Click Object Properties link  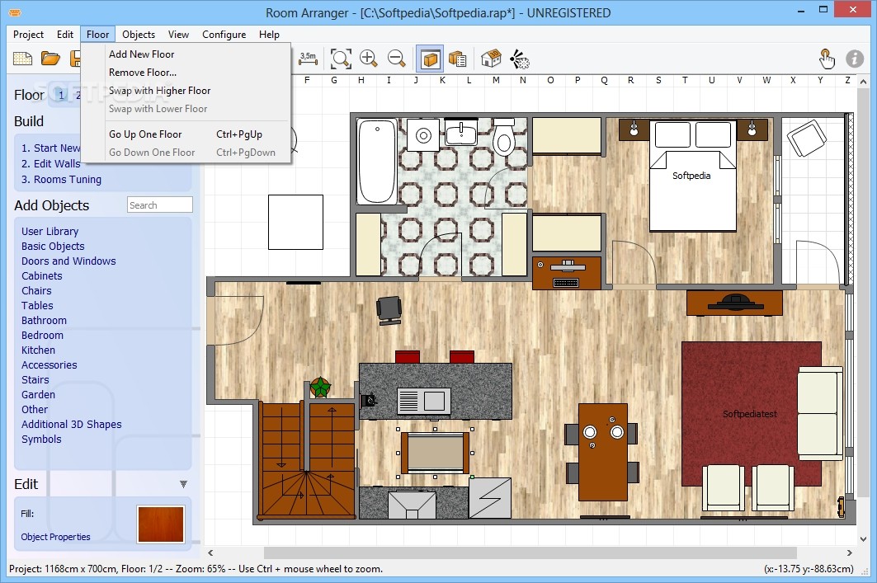coord(56,537)
